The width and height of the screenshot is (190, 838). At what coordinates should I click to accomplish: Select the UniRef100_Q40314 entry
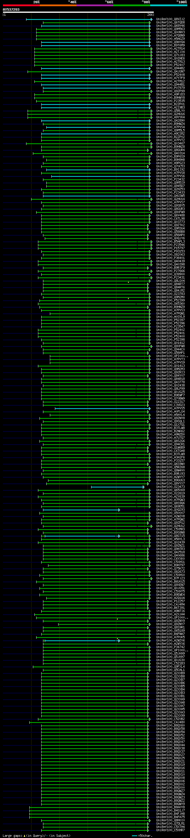tap(170, 153)
